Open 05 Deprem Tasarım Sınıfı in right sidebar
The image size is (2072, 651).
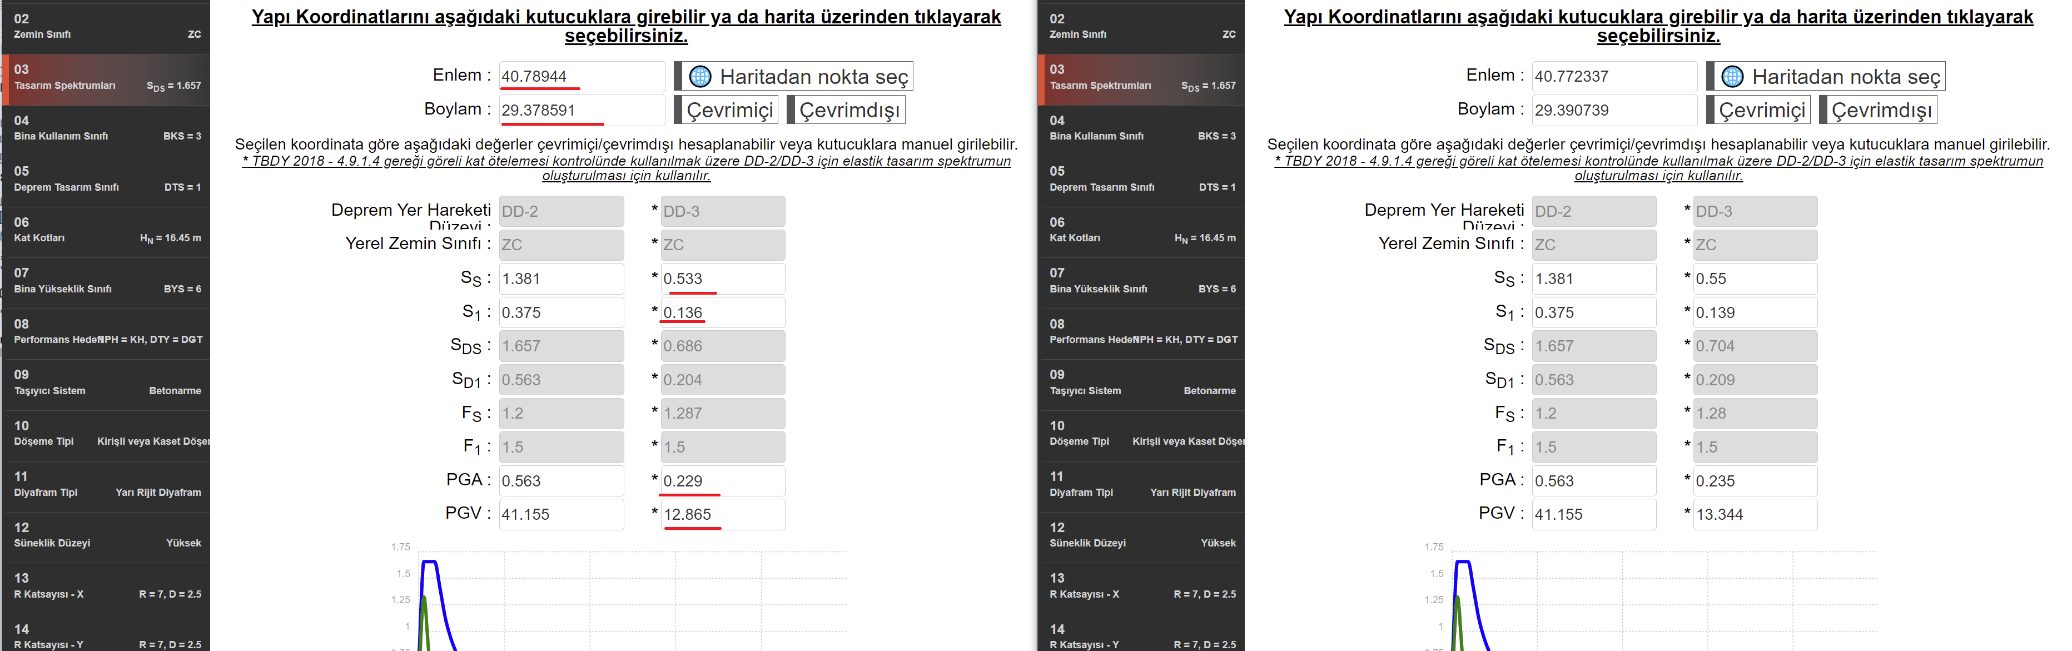(1141, 181)
